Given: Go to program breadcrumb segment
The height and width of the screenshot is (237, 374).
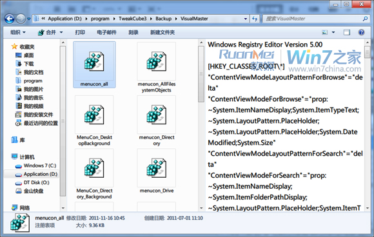Looking at the screenshot, I should coord(100,19).
